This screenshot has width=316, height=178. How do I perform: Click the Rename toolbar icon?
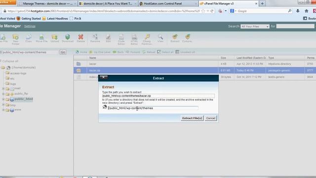point(95,38)
